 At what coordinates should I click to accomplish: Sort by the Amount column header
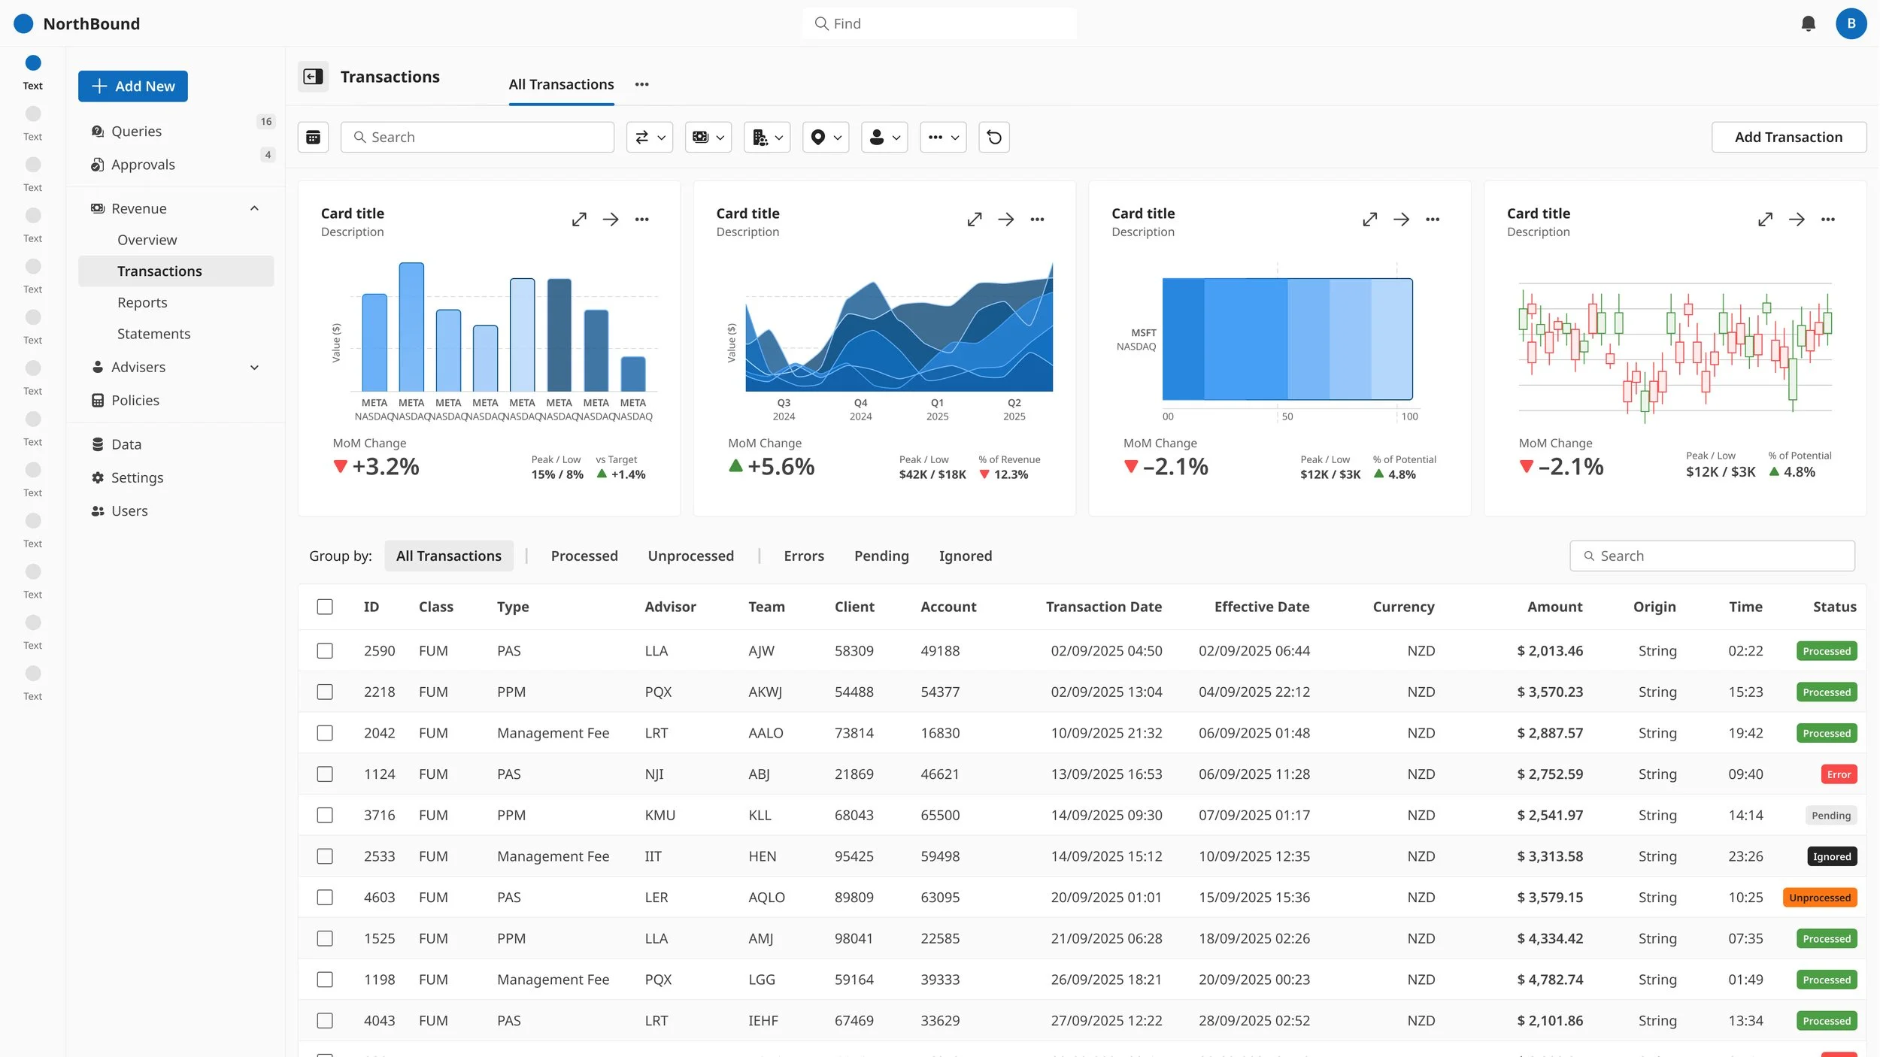(1554, 607)
